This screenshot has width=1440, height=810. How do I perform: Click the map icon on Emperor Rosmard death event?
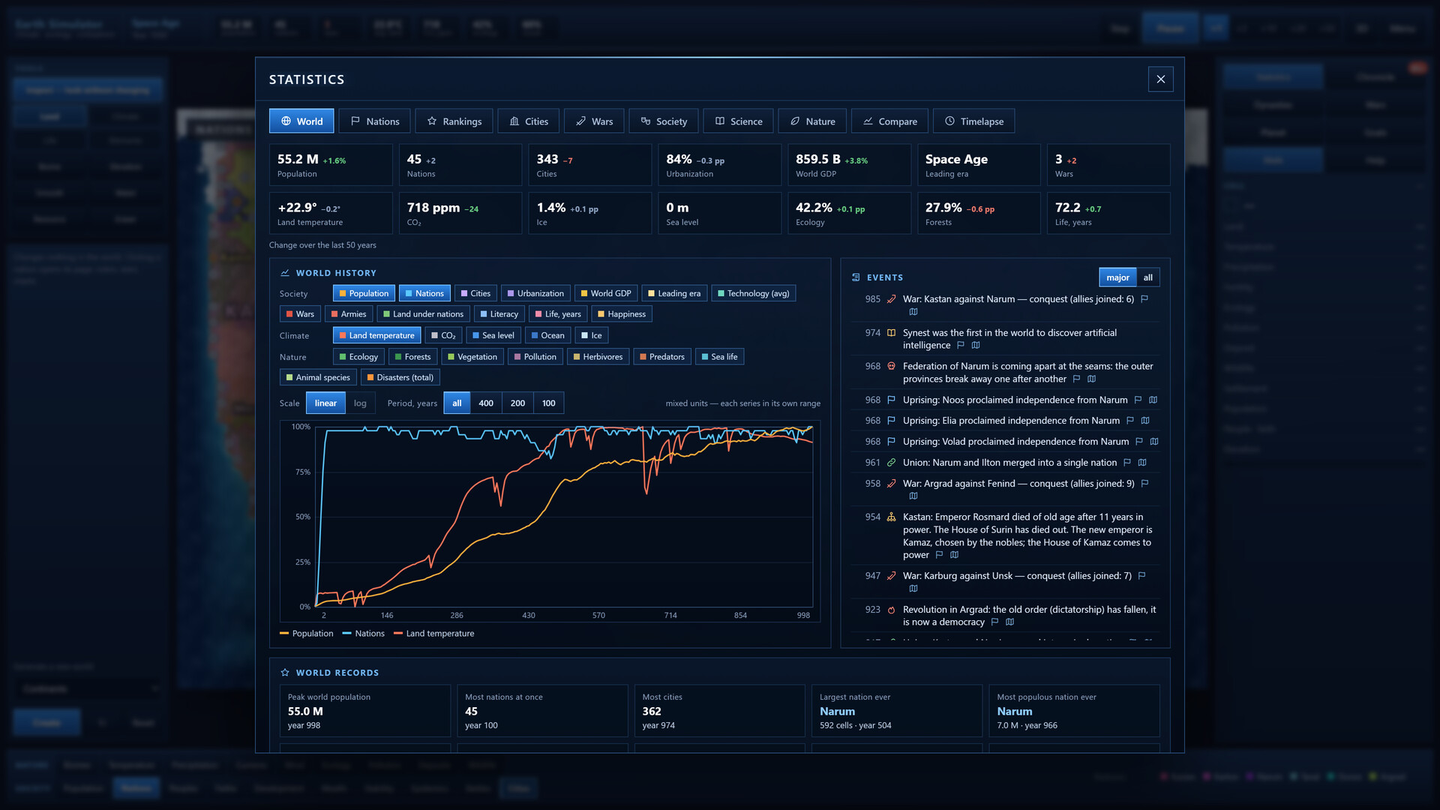click(x=955, y=555)
